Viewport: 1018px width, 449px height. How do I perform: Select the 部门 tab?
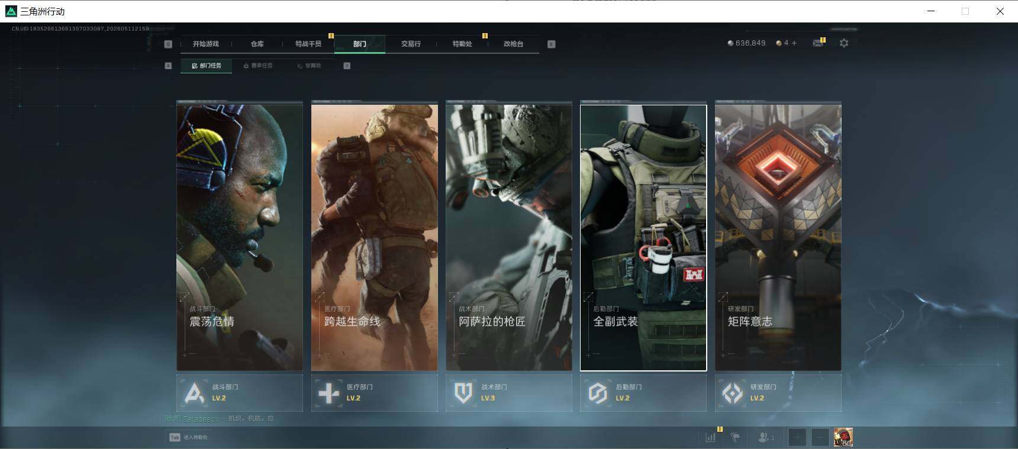coord(360,44)
